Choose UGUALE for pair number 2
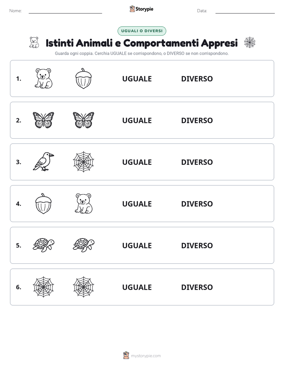The width and height of the screenshot is (284, 367). (x=137, y=120)
